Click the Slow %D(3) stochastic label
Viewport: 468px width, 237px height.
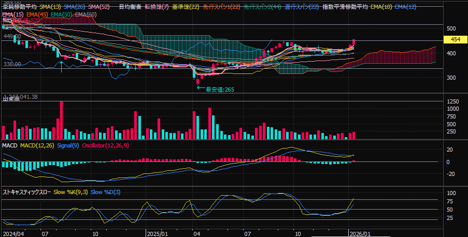tap(105, 192)
